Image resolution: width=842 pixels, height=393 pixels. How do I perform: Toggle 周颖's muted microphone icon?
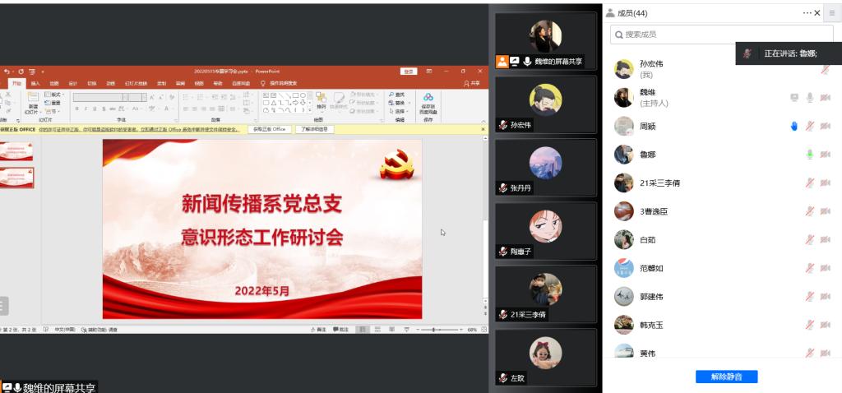pos(810,126)
